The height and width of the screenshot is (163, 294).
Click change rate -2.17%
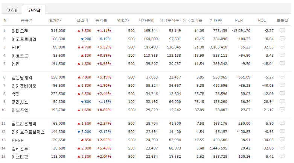105,131
